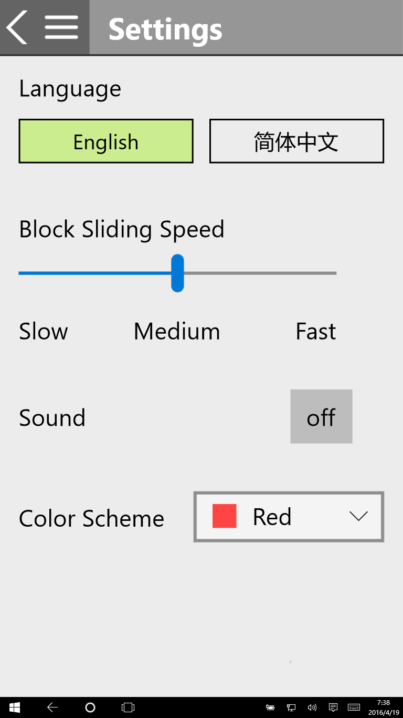Toggle the Sound off button
Image resolution: width=403 pixels, height=718 pixels.
[x=321, y=416]
